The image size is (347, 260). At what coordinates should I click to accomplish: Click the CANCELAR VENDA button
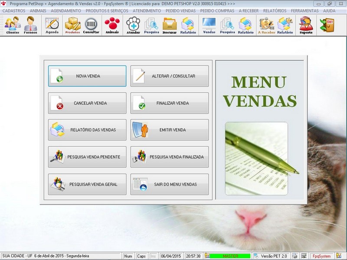[87, 103]
